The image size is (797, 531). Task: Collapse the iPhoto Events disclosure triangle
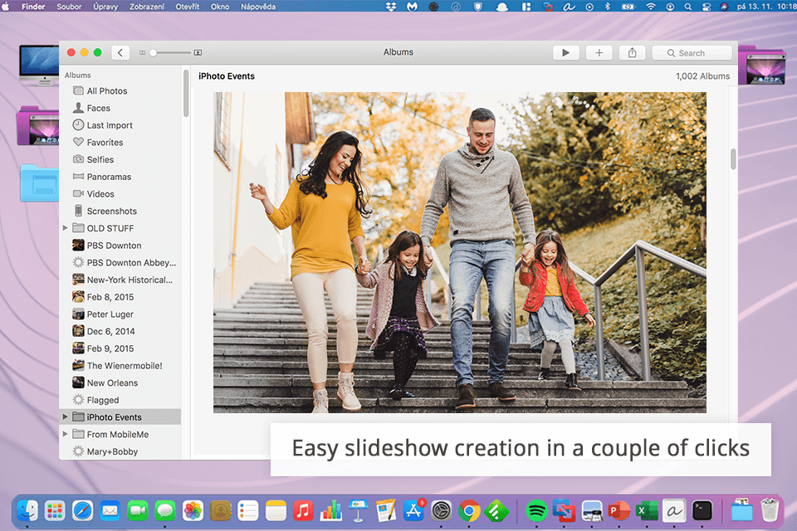[65, 417]
